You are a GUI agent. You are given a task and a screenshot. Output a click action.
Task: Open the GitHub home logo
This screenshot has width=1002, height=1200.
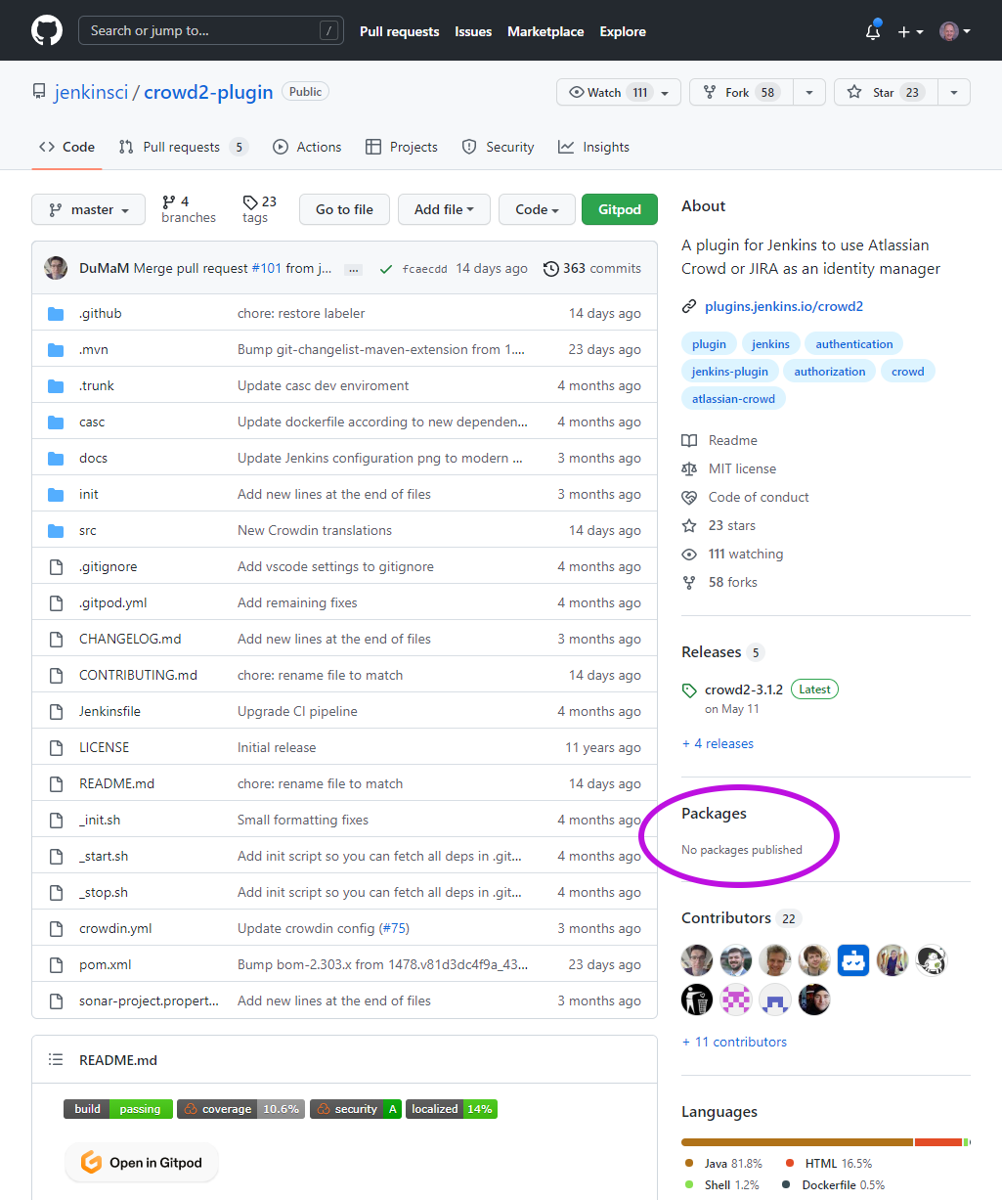[x=46, y=30]
